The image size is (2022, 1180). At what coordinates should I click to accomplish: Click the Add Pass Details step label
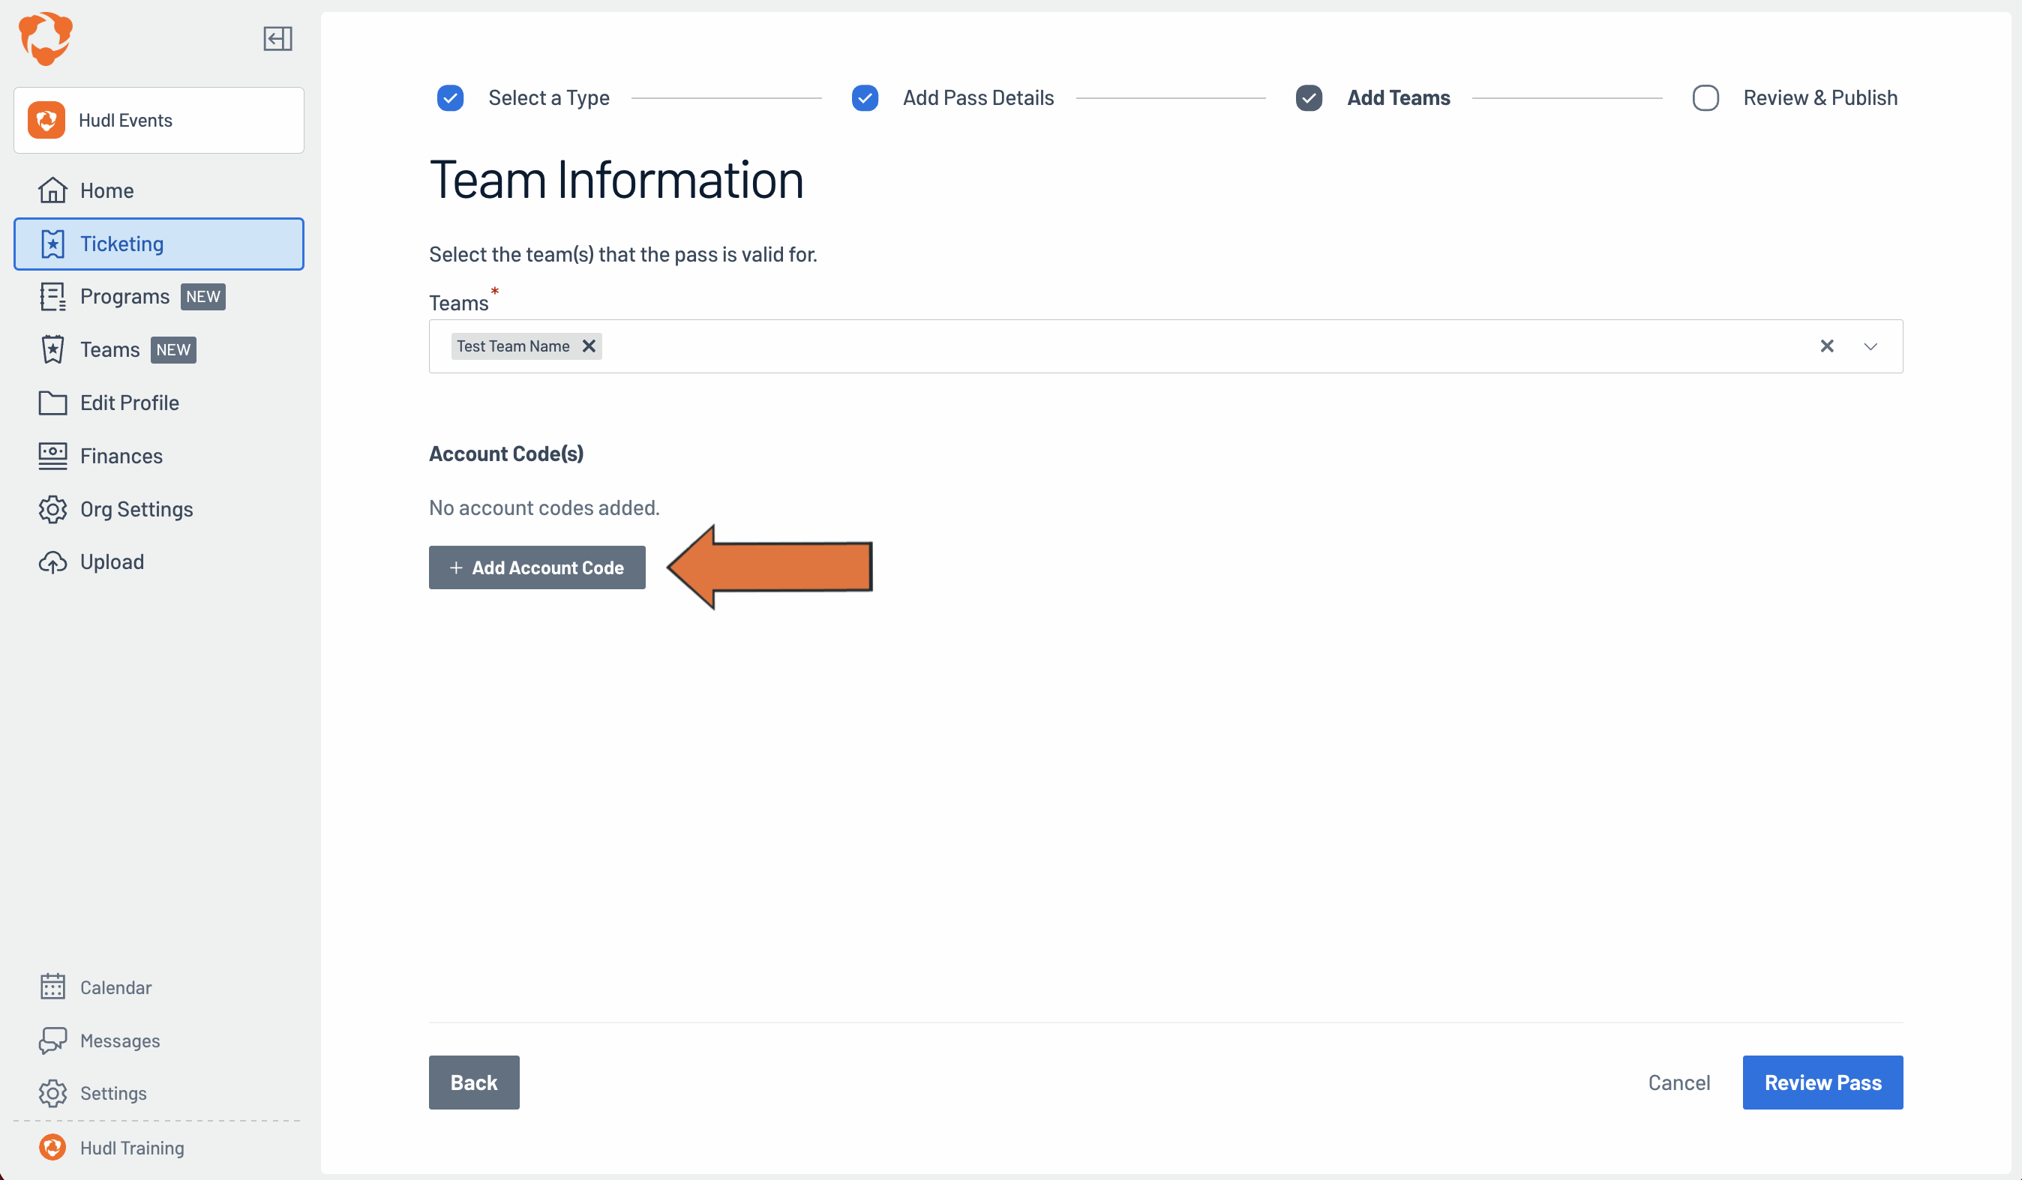(x=978, y=98)
